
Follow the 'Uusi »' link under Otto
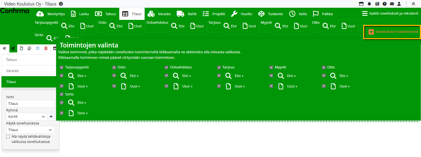345,86
